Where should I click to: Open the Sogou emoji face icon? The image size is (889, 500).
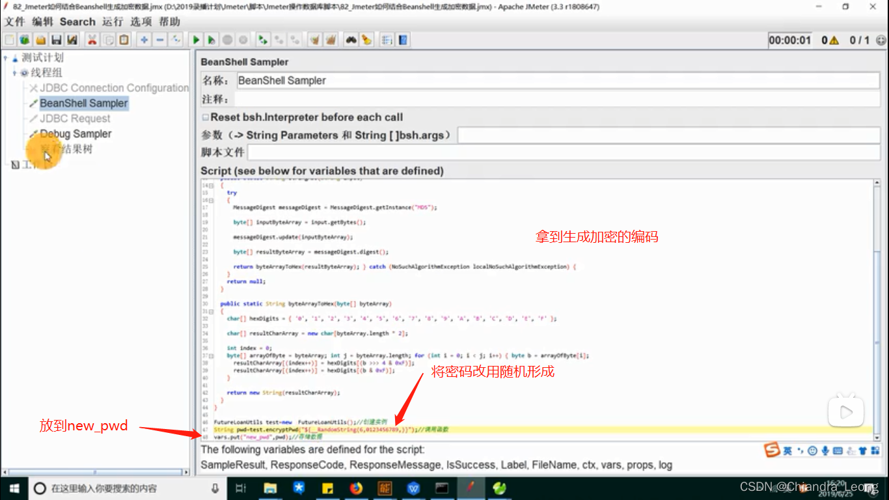pyautogui.click(x=813, y=451)
